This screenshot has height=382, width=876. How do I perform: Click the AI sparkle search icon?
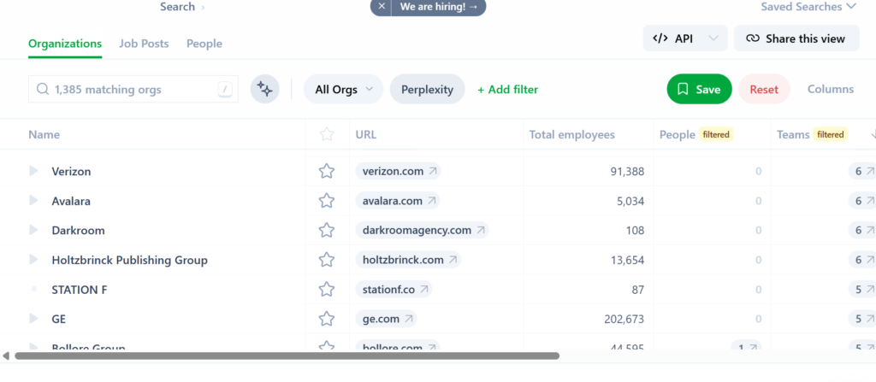click(264, 89)
